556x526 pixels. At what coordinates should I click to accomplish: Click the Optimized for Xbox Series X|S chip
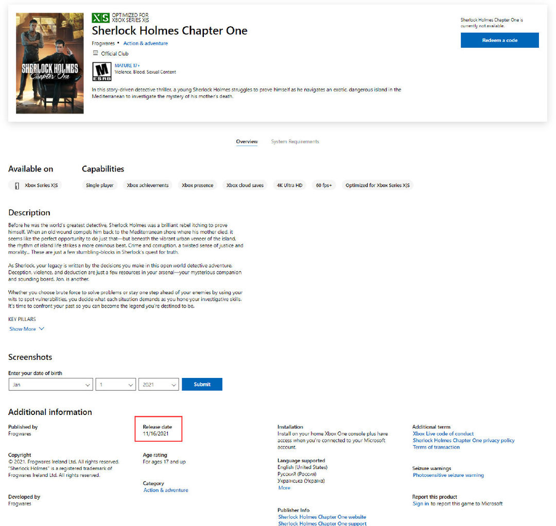377,185
